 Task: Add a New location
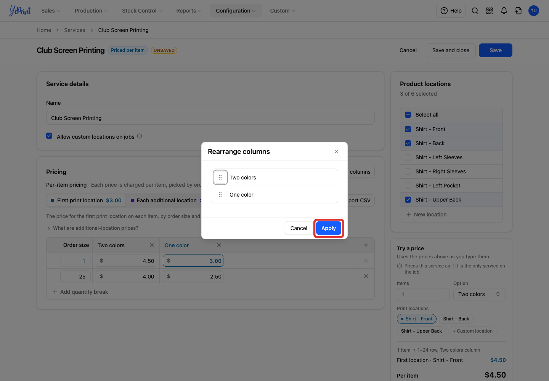click(427, 215)
